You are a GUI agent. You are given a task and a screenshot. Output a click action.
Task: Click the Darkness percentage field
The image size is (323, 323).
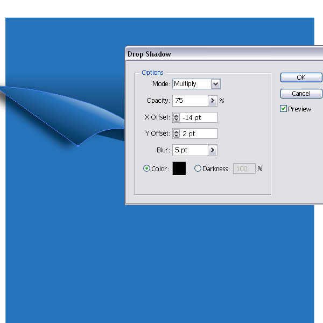(244, 168)
